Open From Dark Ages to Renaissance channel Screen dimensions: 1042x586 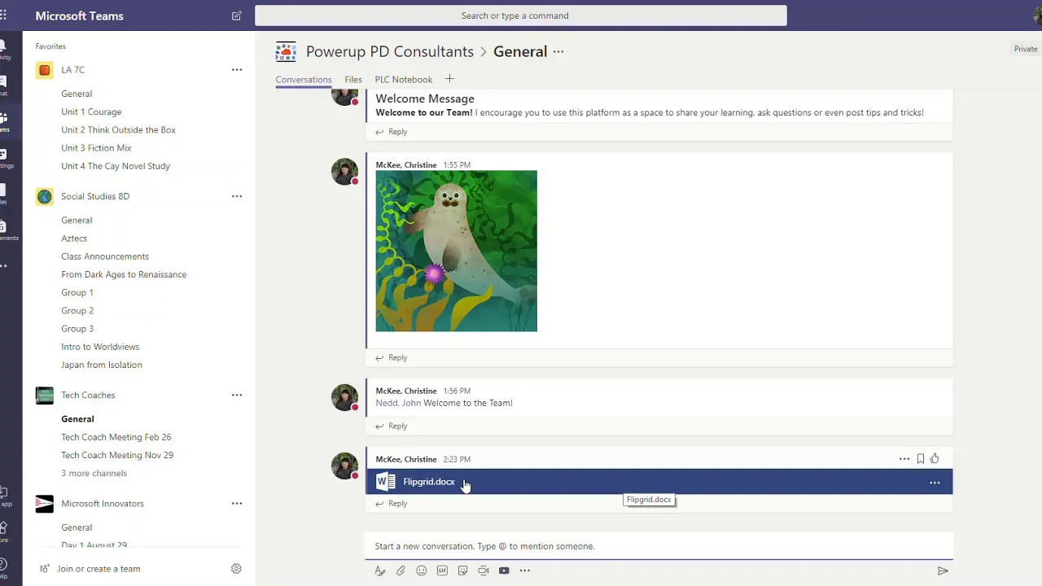point(124,274)
